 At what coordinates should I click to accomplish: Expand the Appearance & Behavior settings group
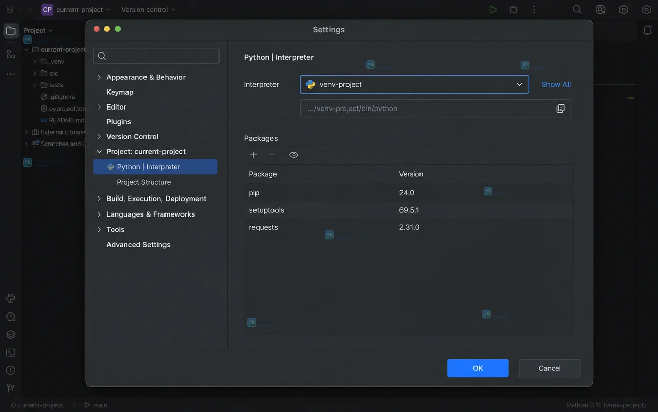point(99,77)
